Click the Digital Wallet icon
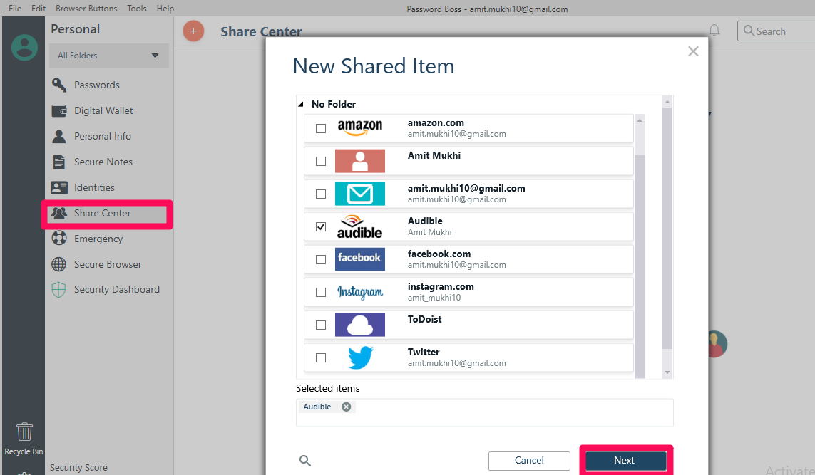Viewport: 815px width, 475px height. pyautogui.click(x=58, y=110)
